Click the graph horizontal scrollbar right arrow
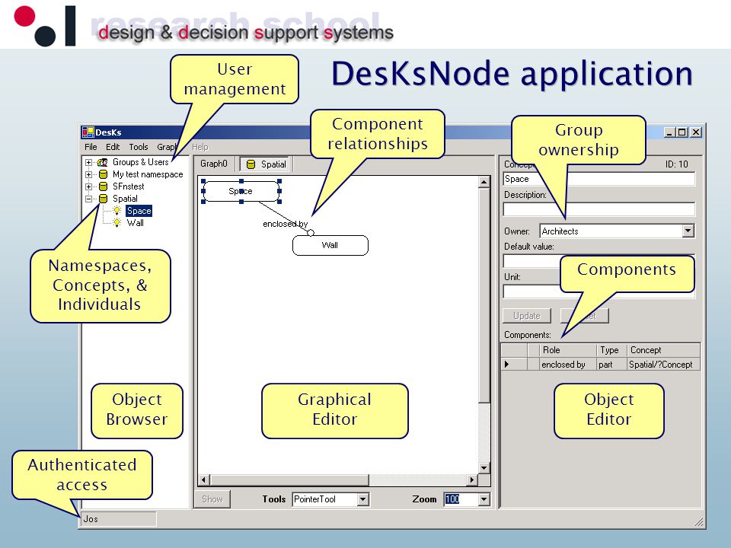 472,479
